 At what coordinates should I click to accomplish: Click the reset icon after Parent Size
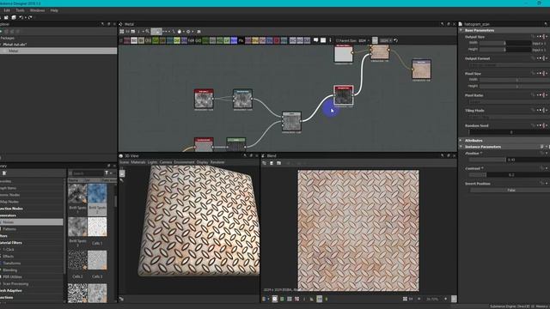pos(395,40)
